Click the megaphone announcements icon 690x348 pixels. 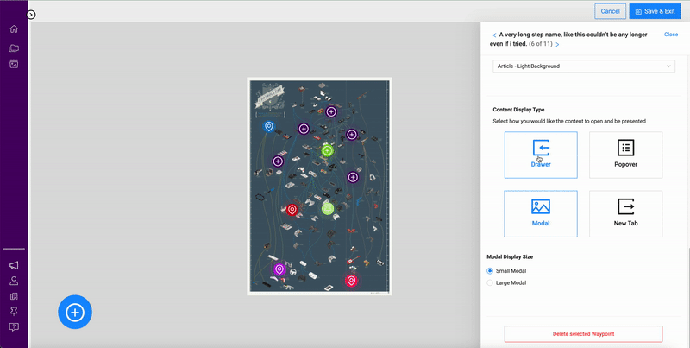click(x=14, y=265)
